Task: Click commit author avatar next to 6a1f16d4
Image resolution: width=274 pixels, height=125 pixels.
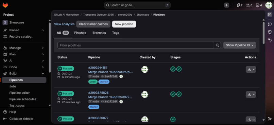Action: click(121, 102)
